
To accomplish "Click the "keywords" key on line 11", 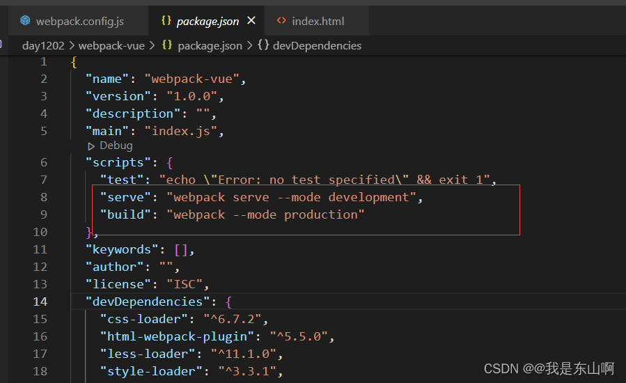I will coord(122,249).
